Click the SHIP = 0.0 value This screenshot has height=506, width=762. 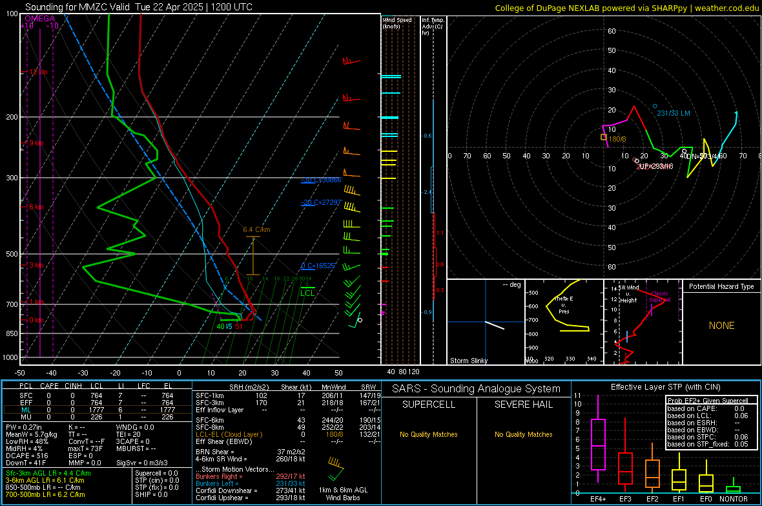coord(151,494)
